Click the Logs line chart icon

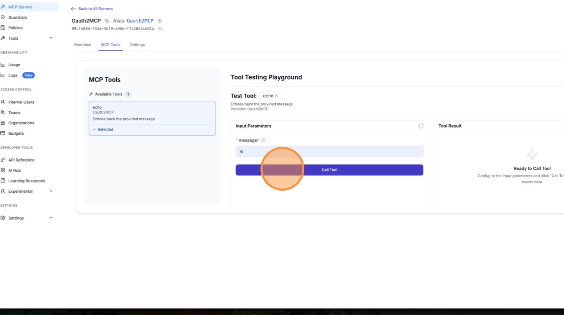point(3,75)
